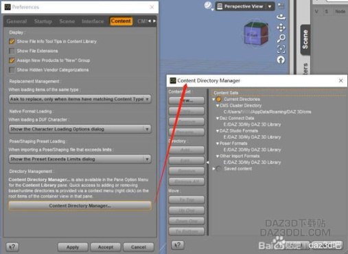Collapse the Daz Connect Data node

point(218,118)
